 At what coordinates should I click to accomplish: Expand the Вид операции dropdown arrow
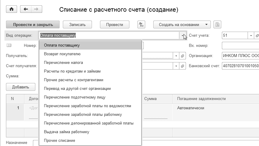(x=183, y=36)
